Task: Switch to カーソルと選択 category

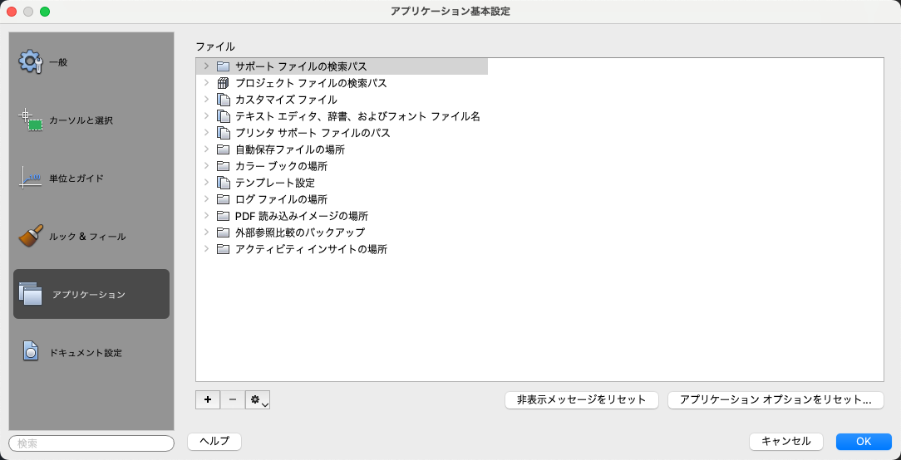Action: coord(91,120)
